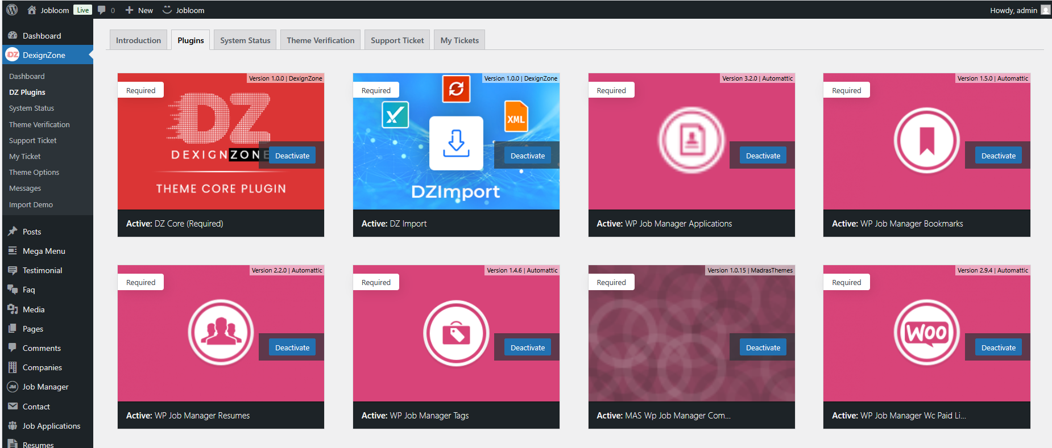Deactivate the WP Job Manager Bookmarks plugin
This screenshot has width=1052, height=448.
998,156
